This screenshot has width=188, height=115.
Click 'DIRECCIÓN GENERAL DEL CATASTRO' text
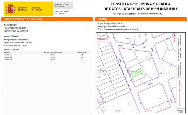62,13
